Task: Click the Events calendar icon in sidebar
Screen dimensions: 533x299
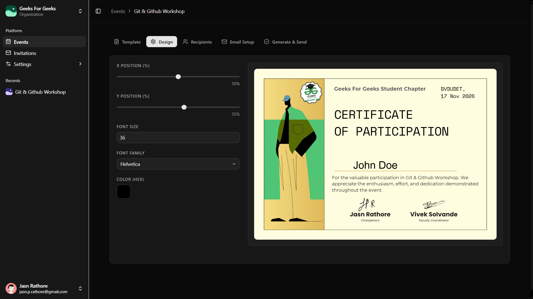Action: [8, 42]
